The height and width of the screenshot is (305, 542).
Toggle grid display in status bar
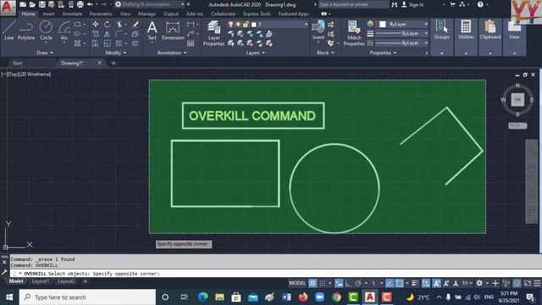coord(312,283)
